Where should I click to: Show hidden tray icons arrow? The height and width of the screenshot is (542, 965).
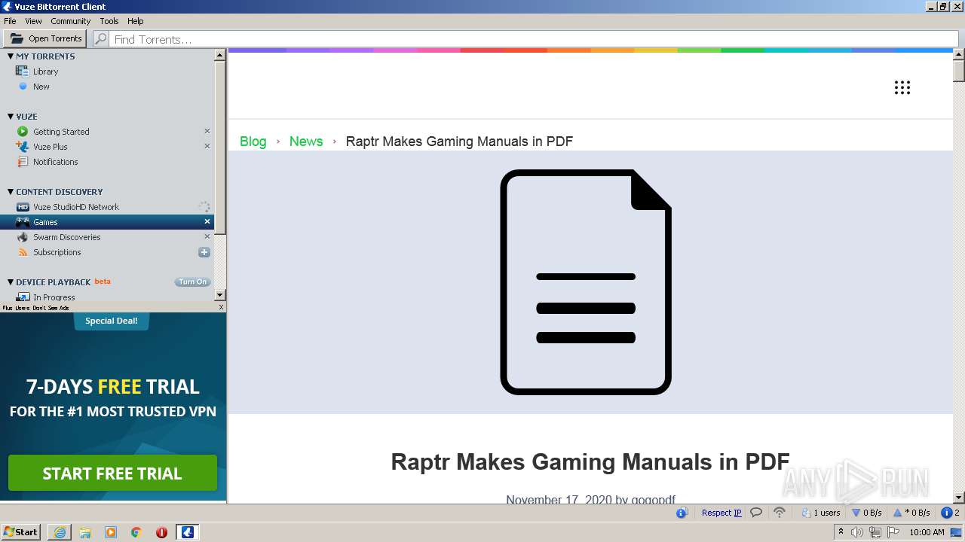click(x=841, y=531)
